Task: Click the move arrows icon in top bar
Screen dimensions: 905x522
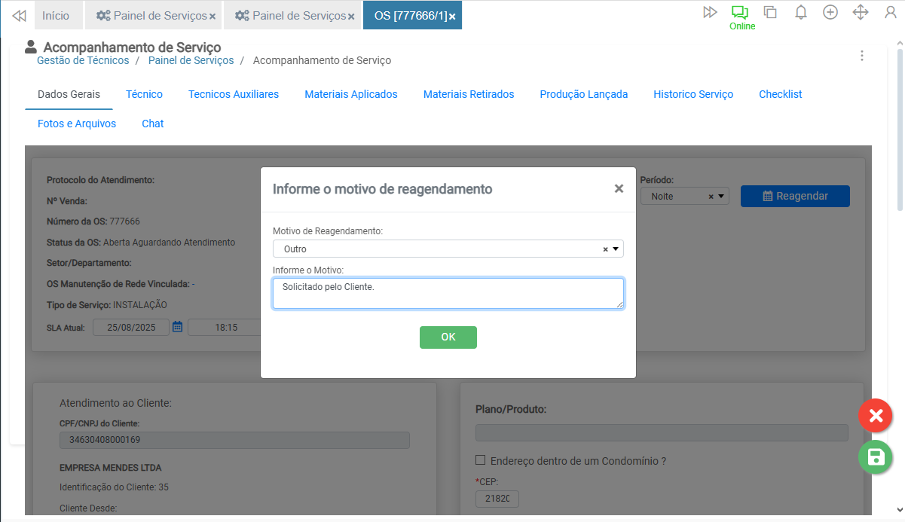Action: click(x=860, y=12)
